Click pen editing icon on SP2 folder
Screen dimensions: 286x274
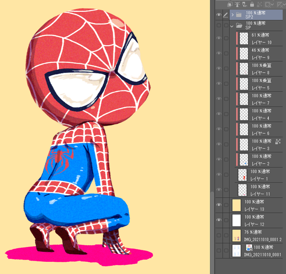[225, 15]
